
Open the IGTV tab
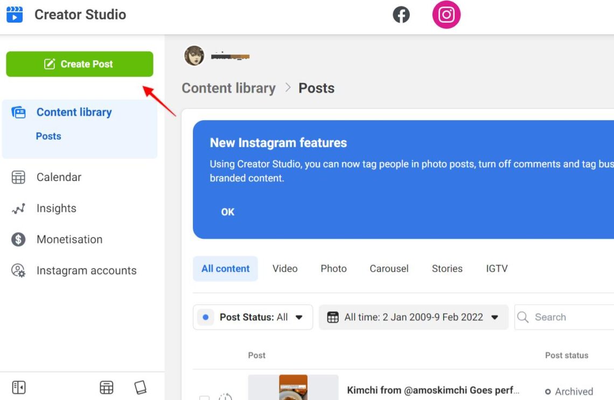pos(496,269)
